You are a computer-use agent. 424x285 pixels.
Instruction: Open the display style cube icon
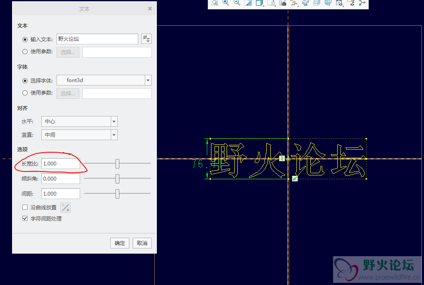259,3
